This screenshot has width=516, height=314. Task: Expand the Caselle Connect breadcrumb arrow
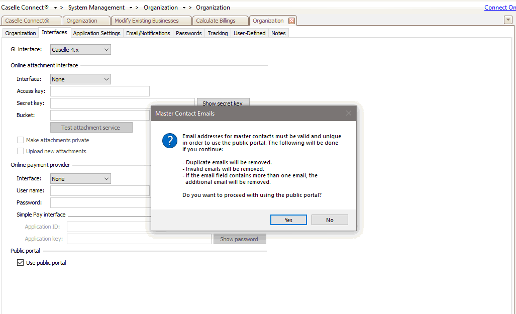click(x=55, y=8)
